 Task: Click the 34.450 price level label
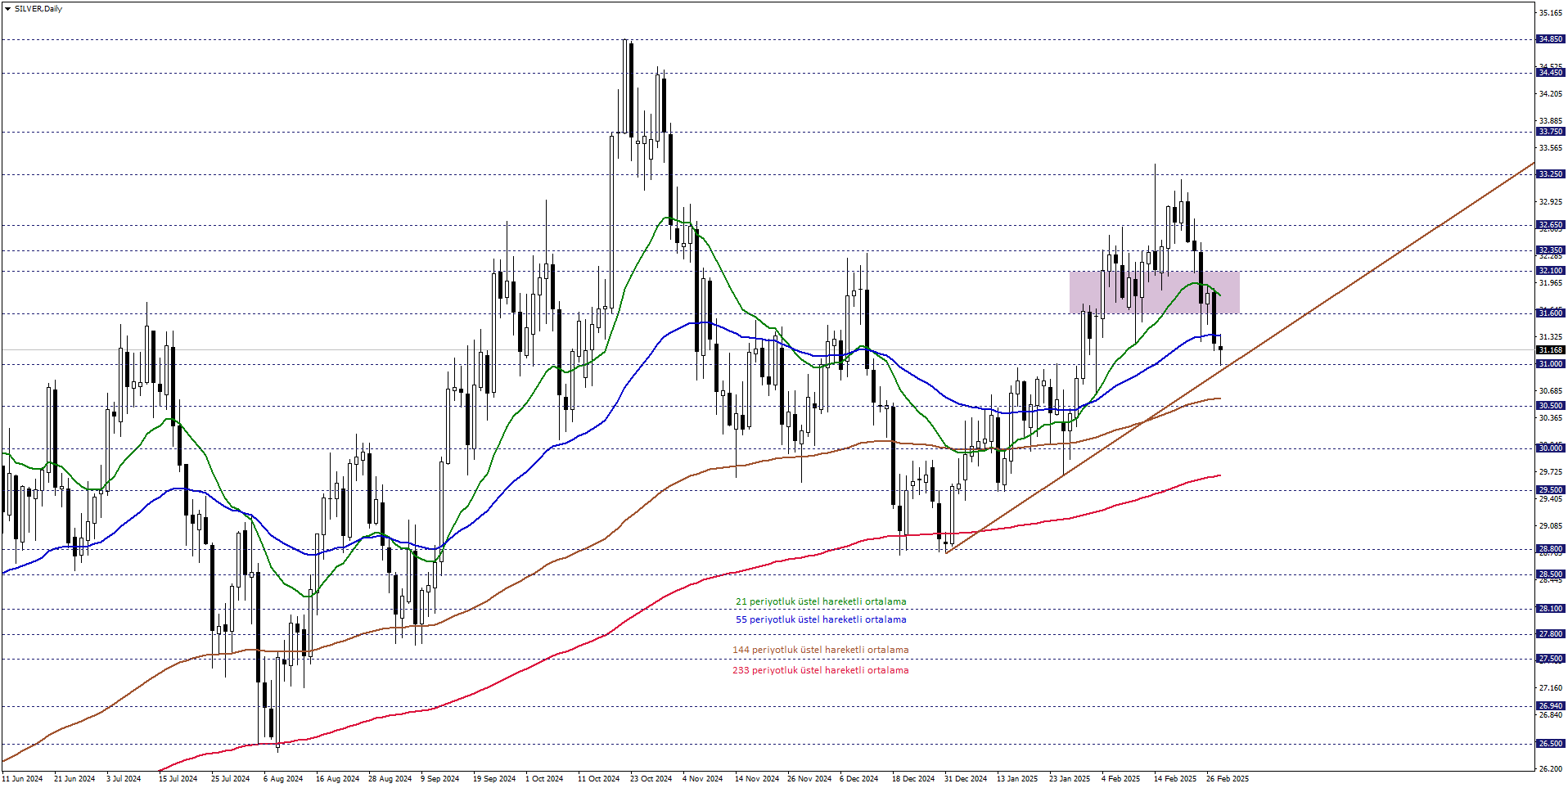pyautogui.click(x=1550, y=73)
